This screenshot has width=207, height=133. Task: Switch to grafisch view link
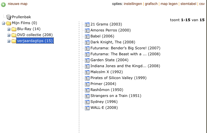151,4
